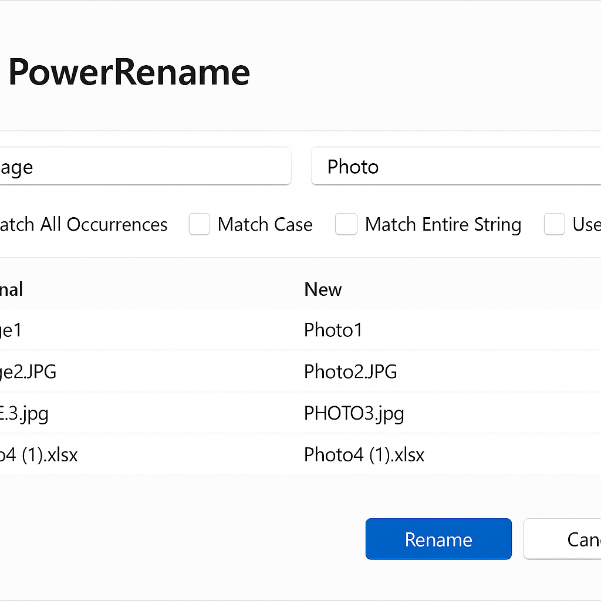Click the Cancel button
The width and height of the screenshot is (601, 601).
pos(563,539)
